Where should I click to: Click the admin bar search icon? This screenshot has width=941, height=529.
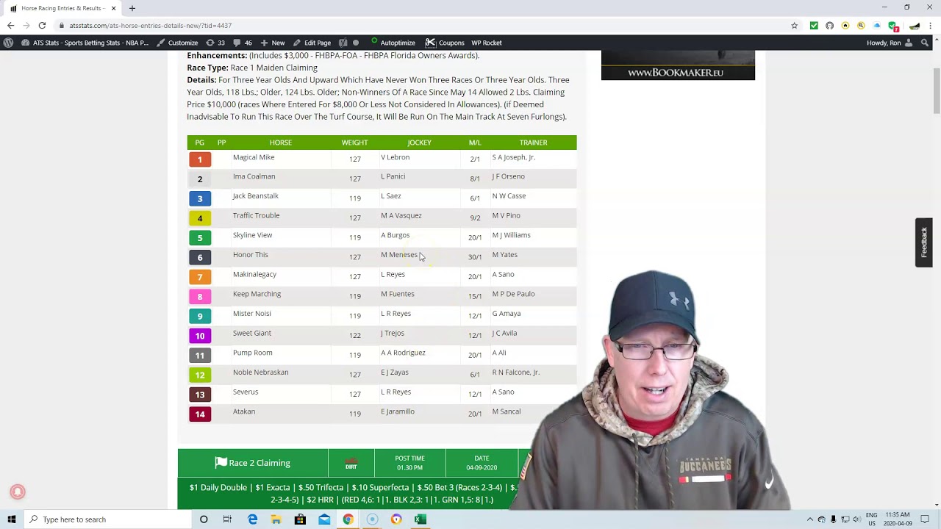click(925, 43)
